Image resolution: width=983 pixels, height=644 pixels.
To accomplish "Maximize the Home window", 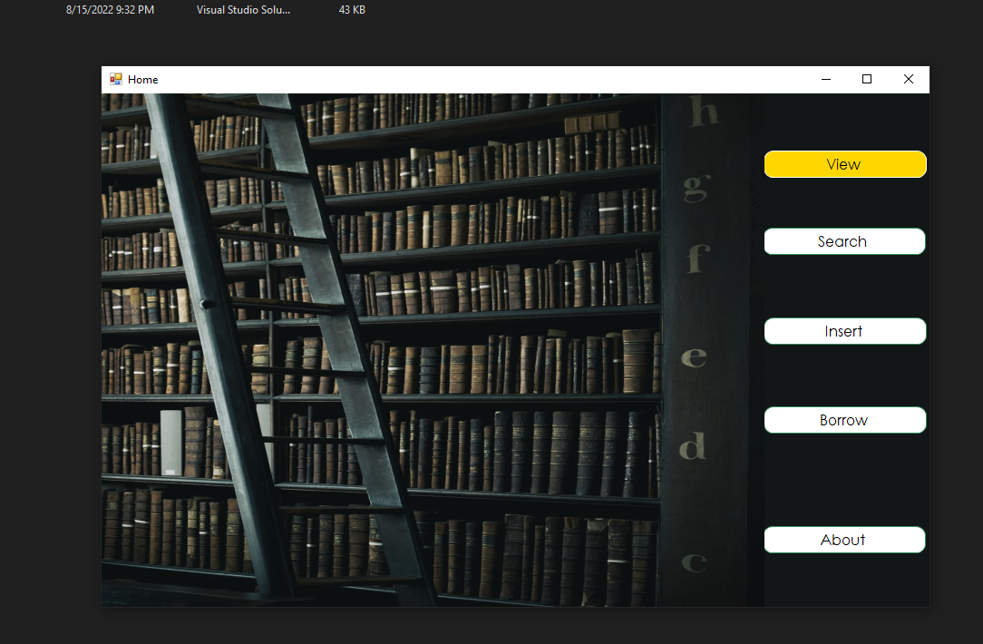I will coord(867,79).
